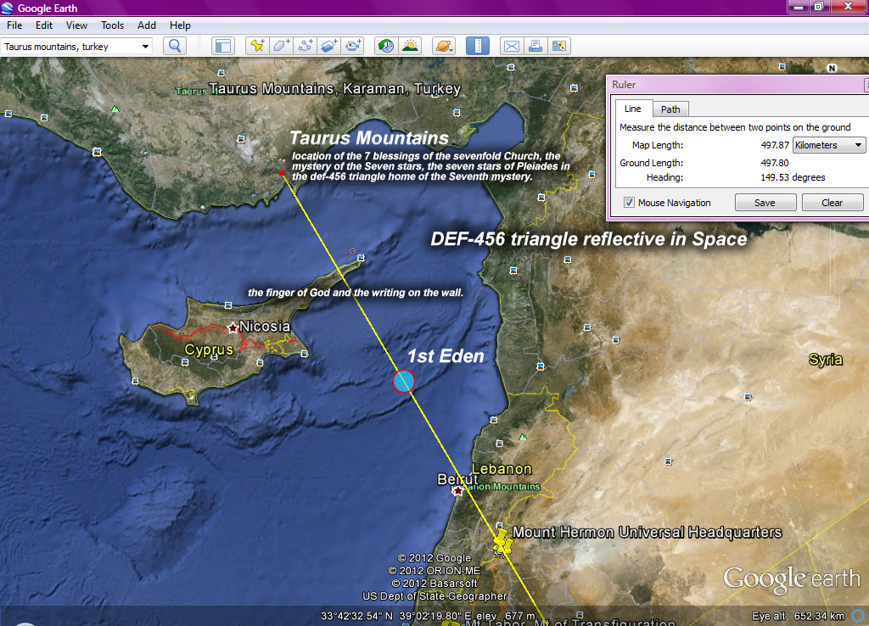Add a polygon from the toolbar
Screen dimensions: 869x626
click(281, 46)
